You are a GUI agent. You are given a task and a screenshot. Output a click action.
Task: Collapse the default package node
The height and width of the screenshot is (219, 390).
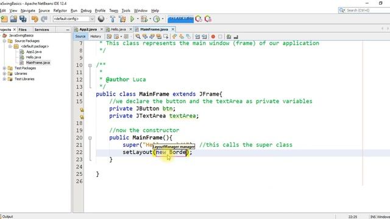tap(10, 46)
